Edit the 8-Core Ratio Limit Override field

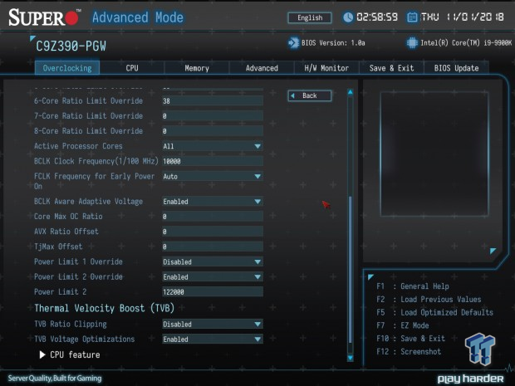[x=213, y=131]
